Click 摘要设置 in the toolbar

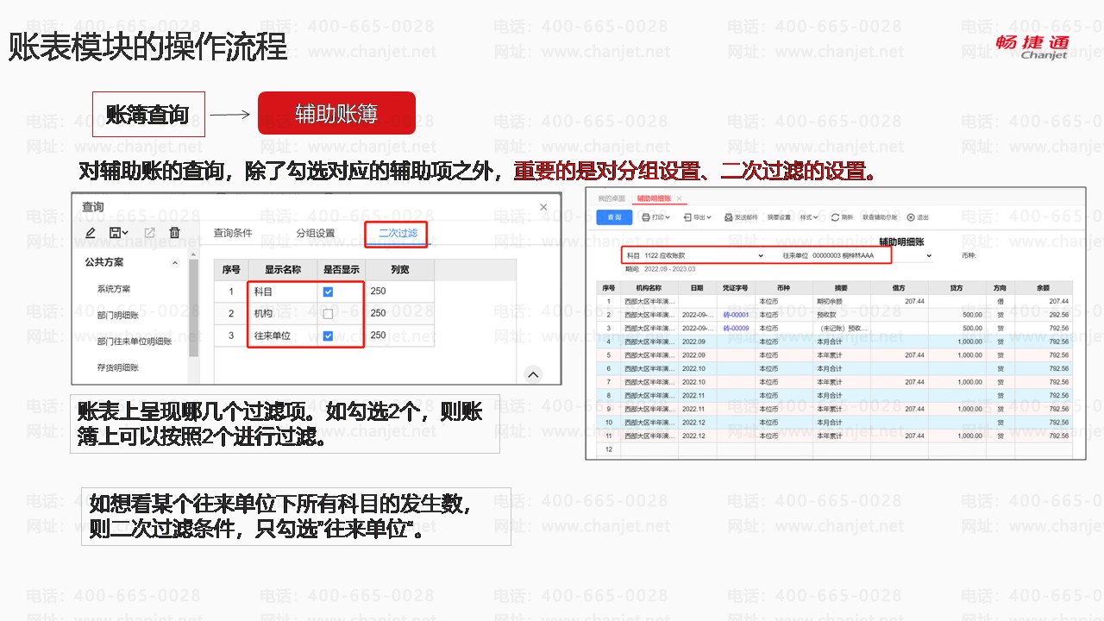click(779, 217)
